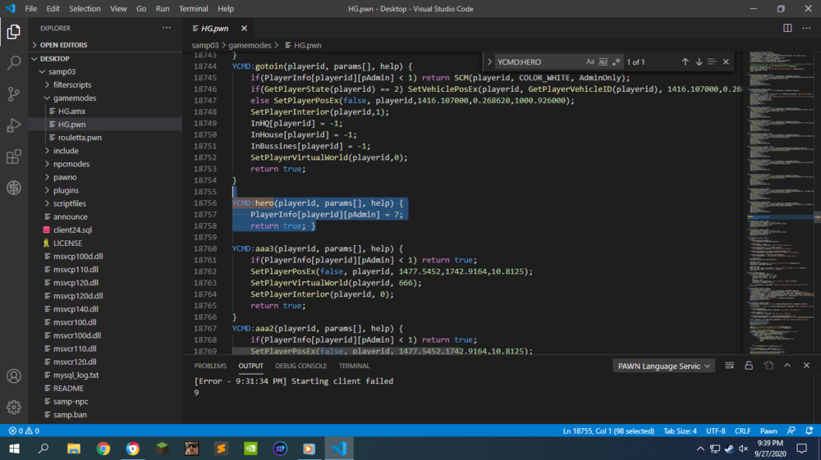Collapse the samp03 folder
Screen dimensions: 821x460
(105, 71)
